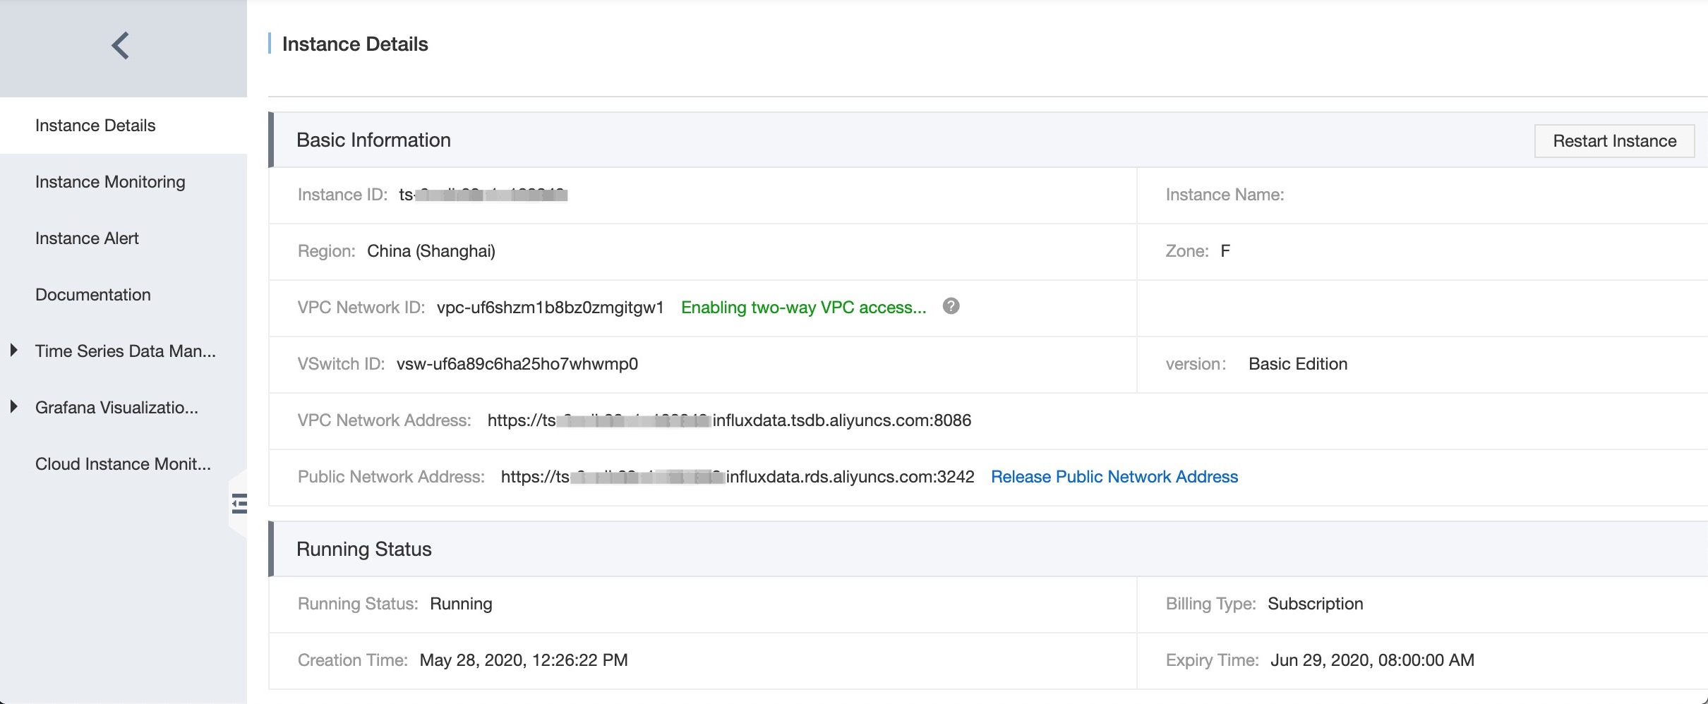Click the China (Shanghai) region value
1708x704 pixels.
[431, 251]
